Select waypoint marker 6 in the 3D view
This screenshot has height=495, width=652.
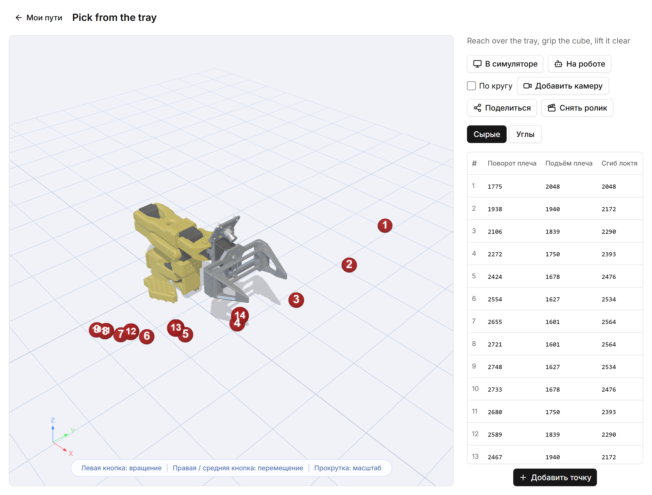pyautogui.click(x=147, y=336)
